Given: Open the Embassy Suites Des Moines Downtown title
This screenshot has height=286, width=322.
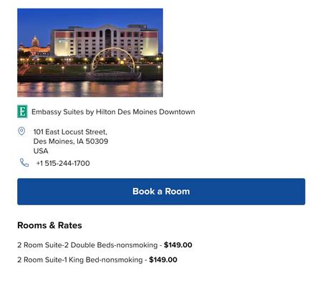Looking at the screenshot, I should click(113, 112).
